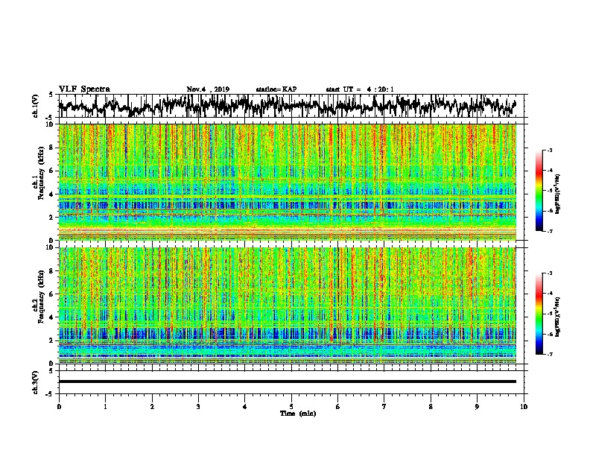Click the "ch.3(V)" axis label
The image size is (590, 456).
coord(36,382)
